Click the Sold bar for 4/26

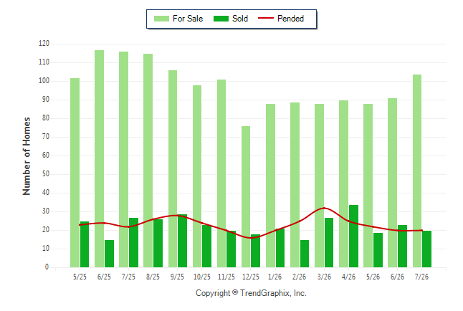(354, 236)
